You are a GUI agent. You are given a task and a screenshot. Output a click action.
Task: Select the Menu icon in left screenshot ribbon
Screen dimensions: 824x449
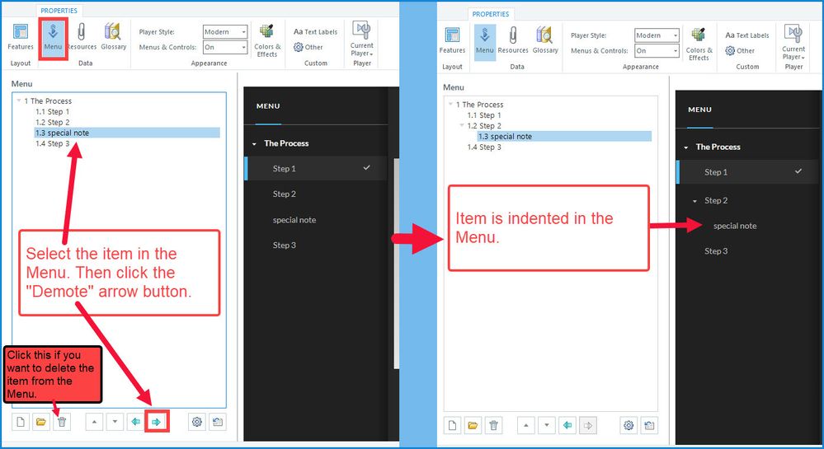coord(53,38)
